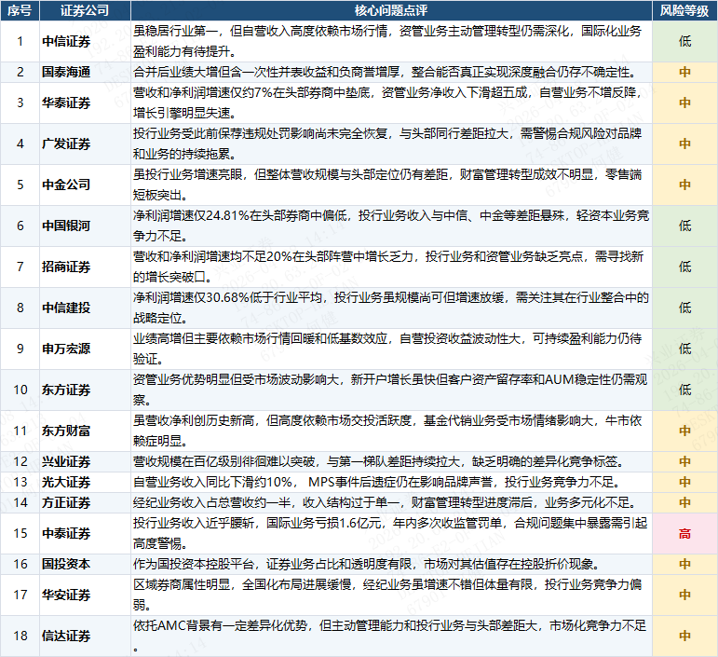Click serial number 5 cell
Viewport: 718px width, 657px height.
20,185
